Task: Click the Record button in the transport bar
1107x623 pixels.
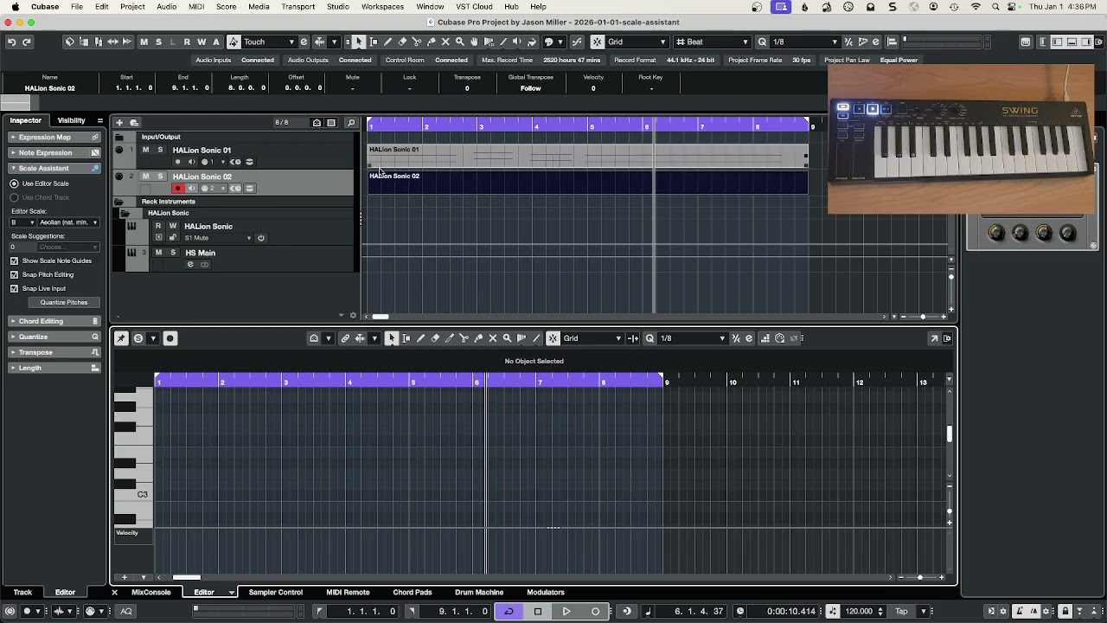Action: pyautogui.click(x=595, y=611)
